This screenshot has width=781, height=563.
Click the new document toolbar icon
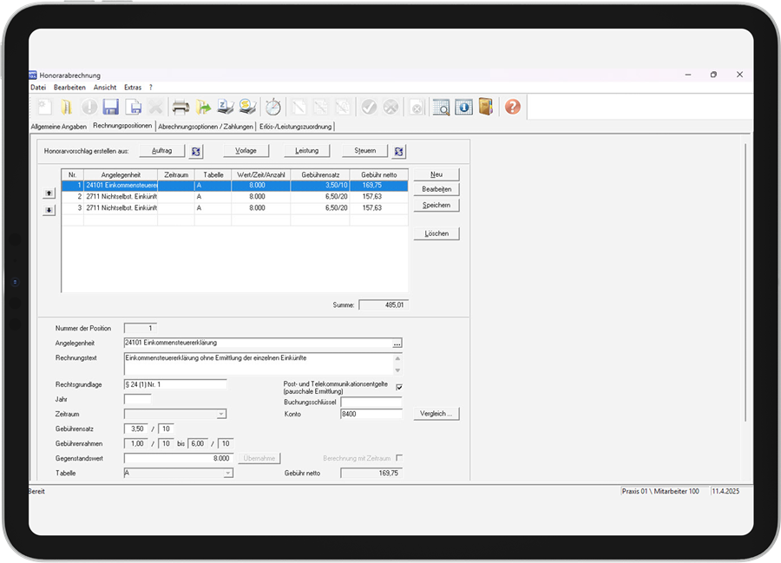click(45, 107)
